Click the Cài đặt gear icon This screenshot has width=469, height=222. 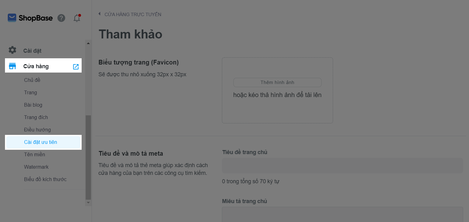tap(12, 50)
